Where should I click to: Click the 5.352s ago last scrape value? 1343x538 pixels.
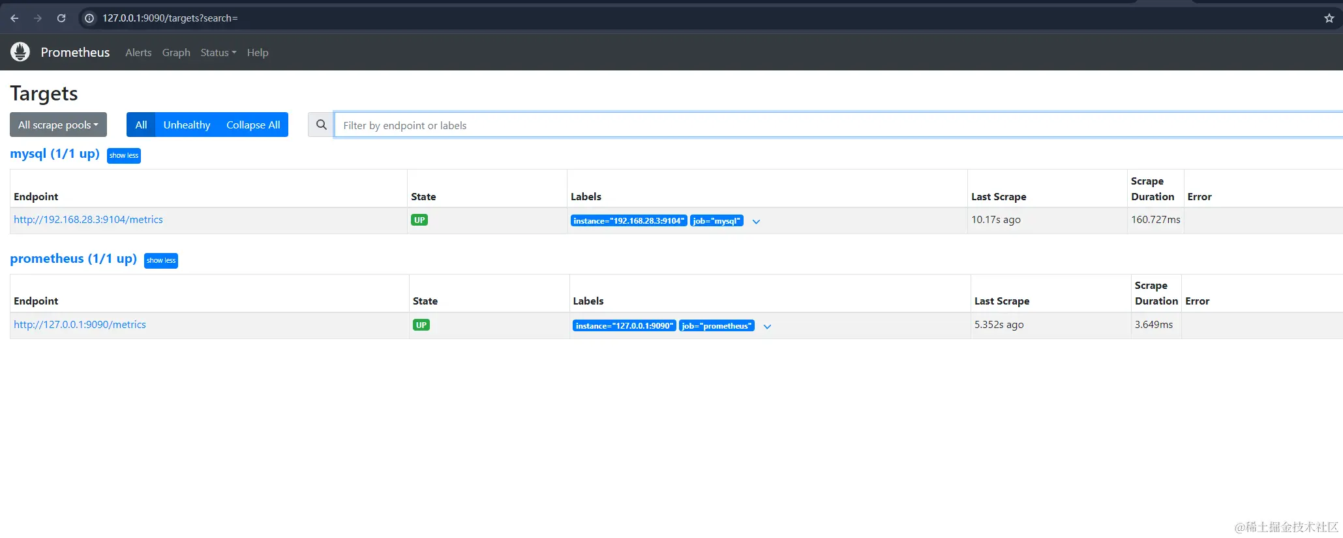coord(999,325)
